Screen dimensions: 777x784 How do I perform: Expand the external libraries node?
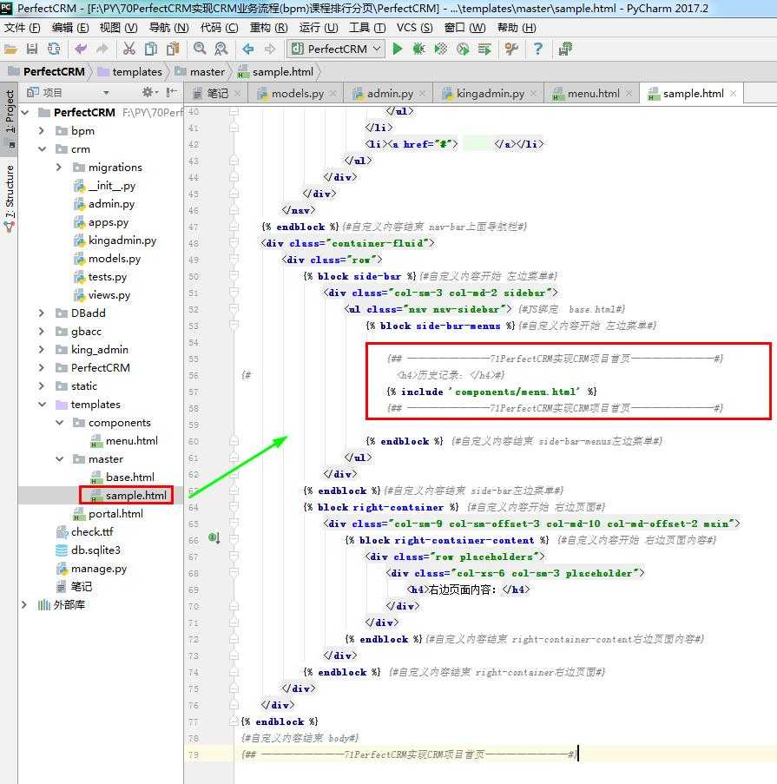[x=23, y=605]
